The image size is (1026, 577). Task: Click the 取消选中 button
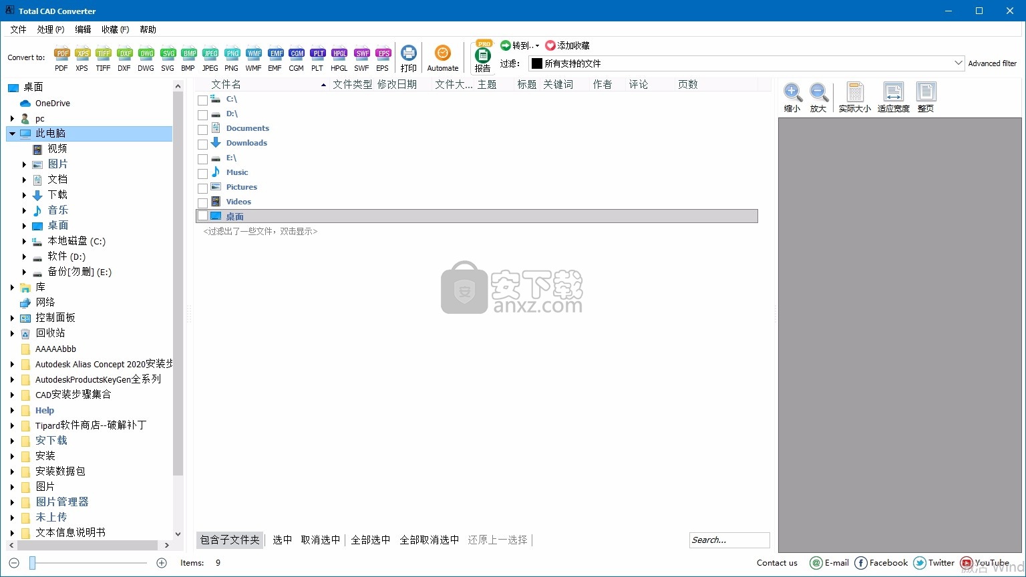[x=321, y=540]
